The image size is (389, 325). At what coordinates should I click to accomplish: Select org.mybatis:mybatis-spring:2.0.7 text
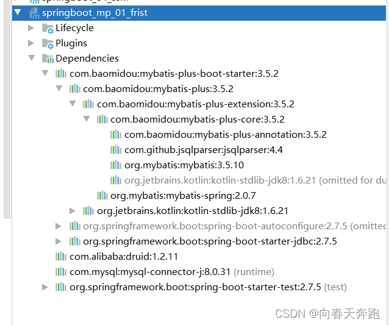click(x=183, y=196)
